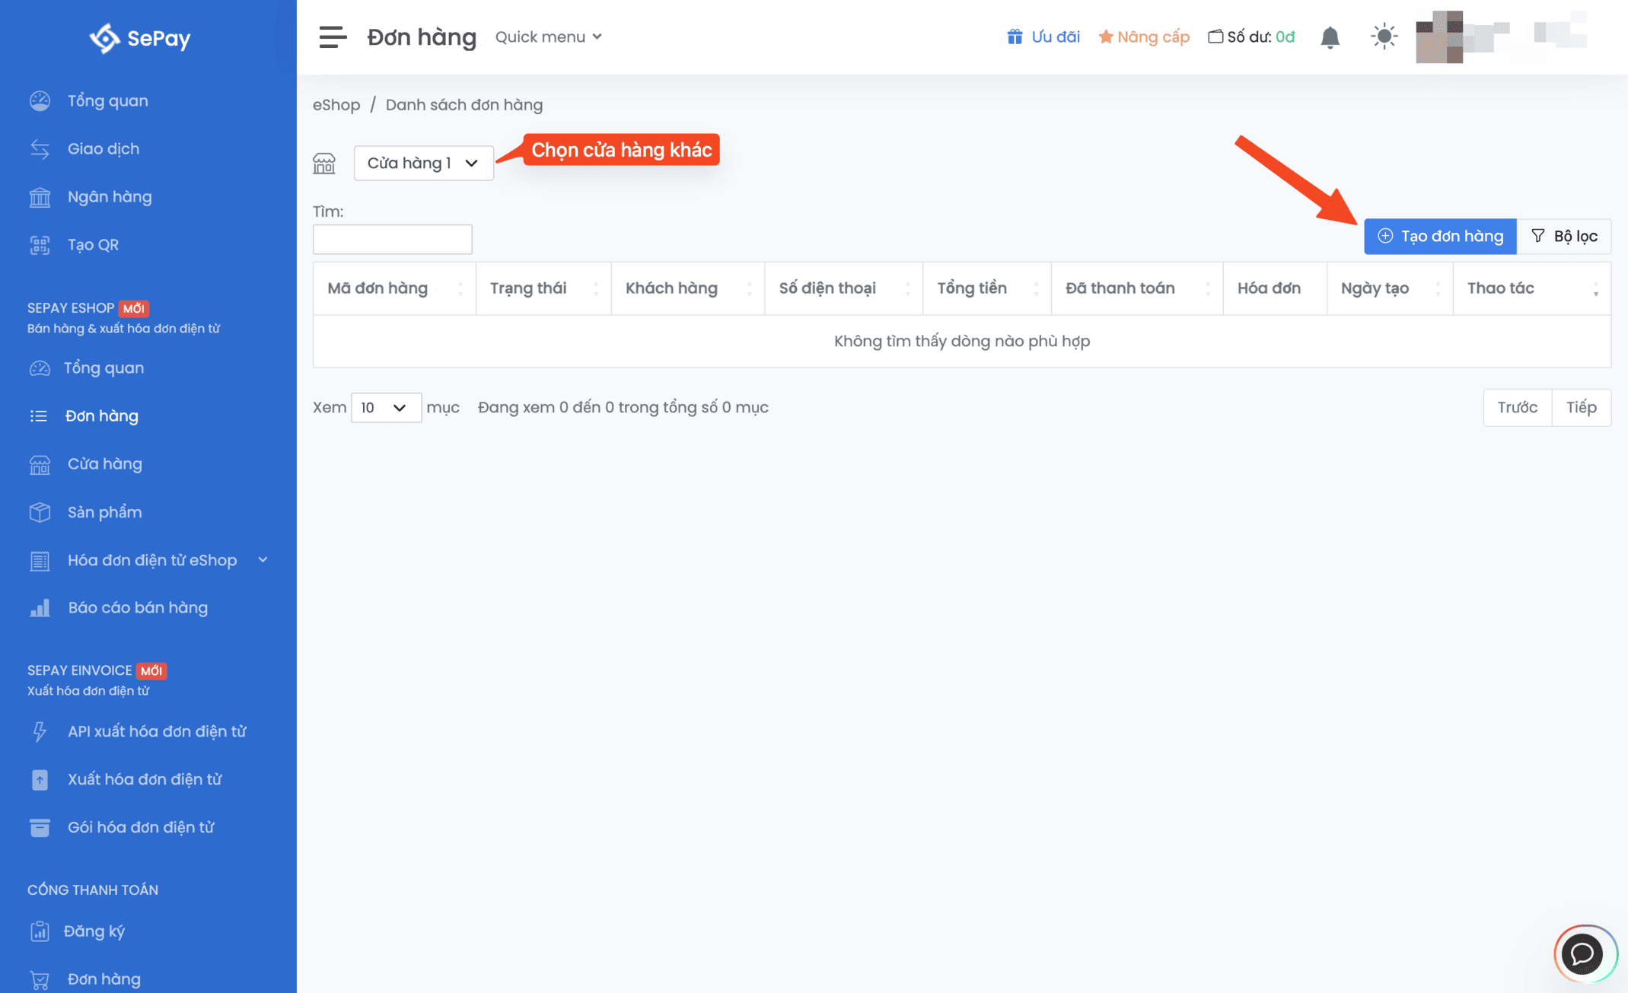Open Tạo QR in sidebar
Viewport: 1628px width, 993px height.
coord(93,245)
